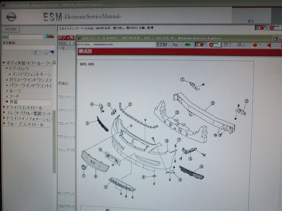Click the sidebar tree vertical scrollbar

pyautogui.click(x=54, y=141)
